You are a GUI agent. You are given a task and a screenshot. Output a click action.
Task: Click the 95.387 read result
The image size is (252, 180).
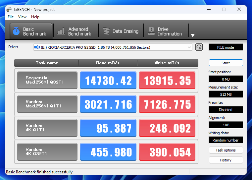(108, 128)
